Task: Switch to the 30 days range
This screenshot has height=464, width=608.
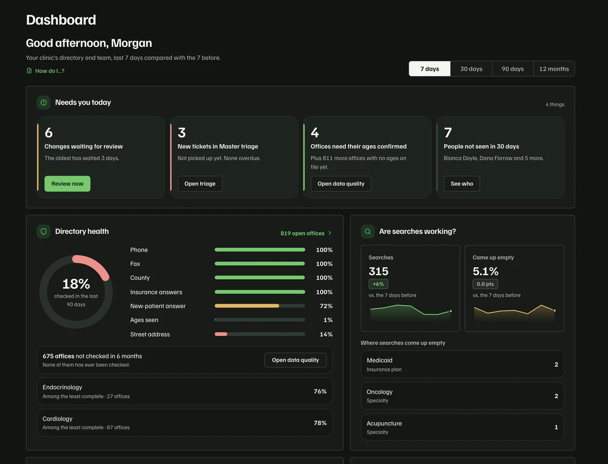Action: (x=471, y=69)
